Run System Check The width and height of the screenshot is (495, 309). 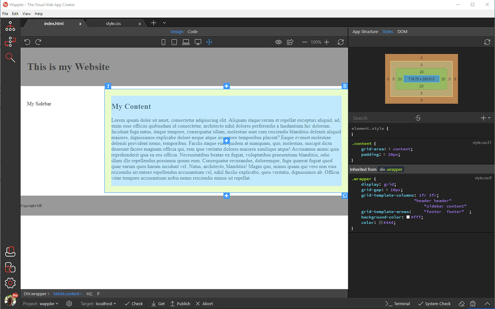click(x=434, y=304)
